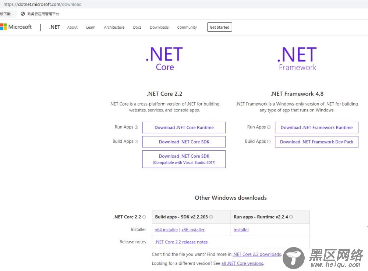The image size is (368, 271).
Task: Open the Docs menu item
Action: [x=137, y=27]
